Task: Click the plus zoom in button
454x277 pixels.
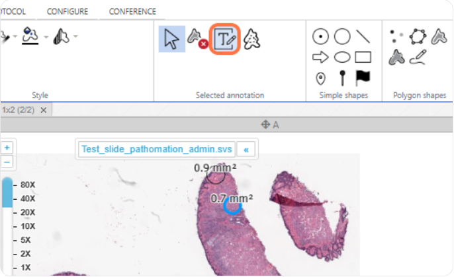Action: coord(7,148)
